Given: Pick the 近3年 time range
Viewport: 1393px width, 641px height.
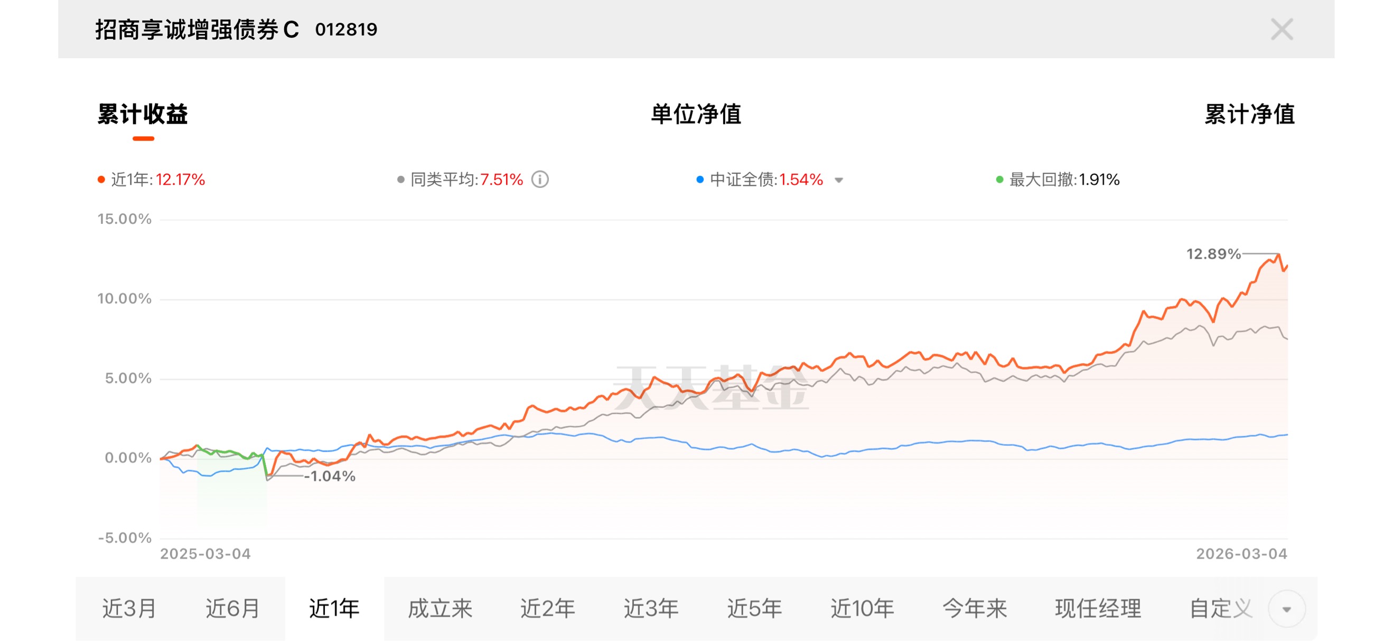Looking at the screenshot, I should coord(650,609).
